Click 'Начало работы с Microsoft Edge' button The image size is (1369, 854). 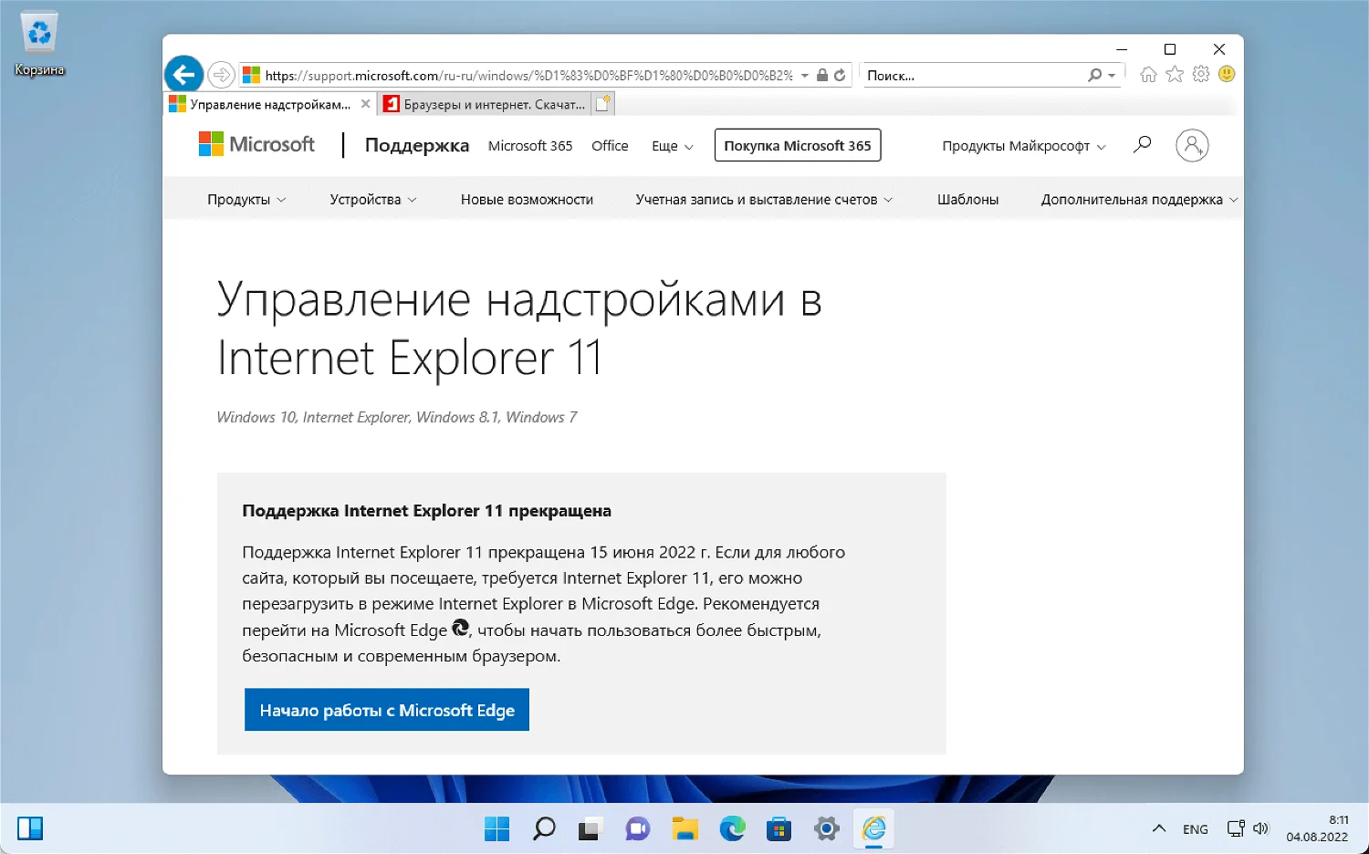pos(387,710)
